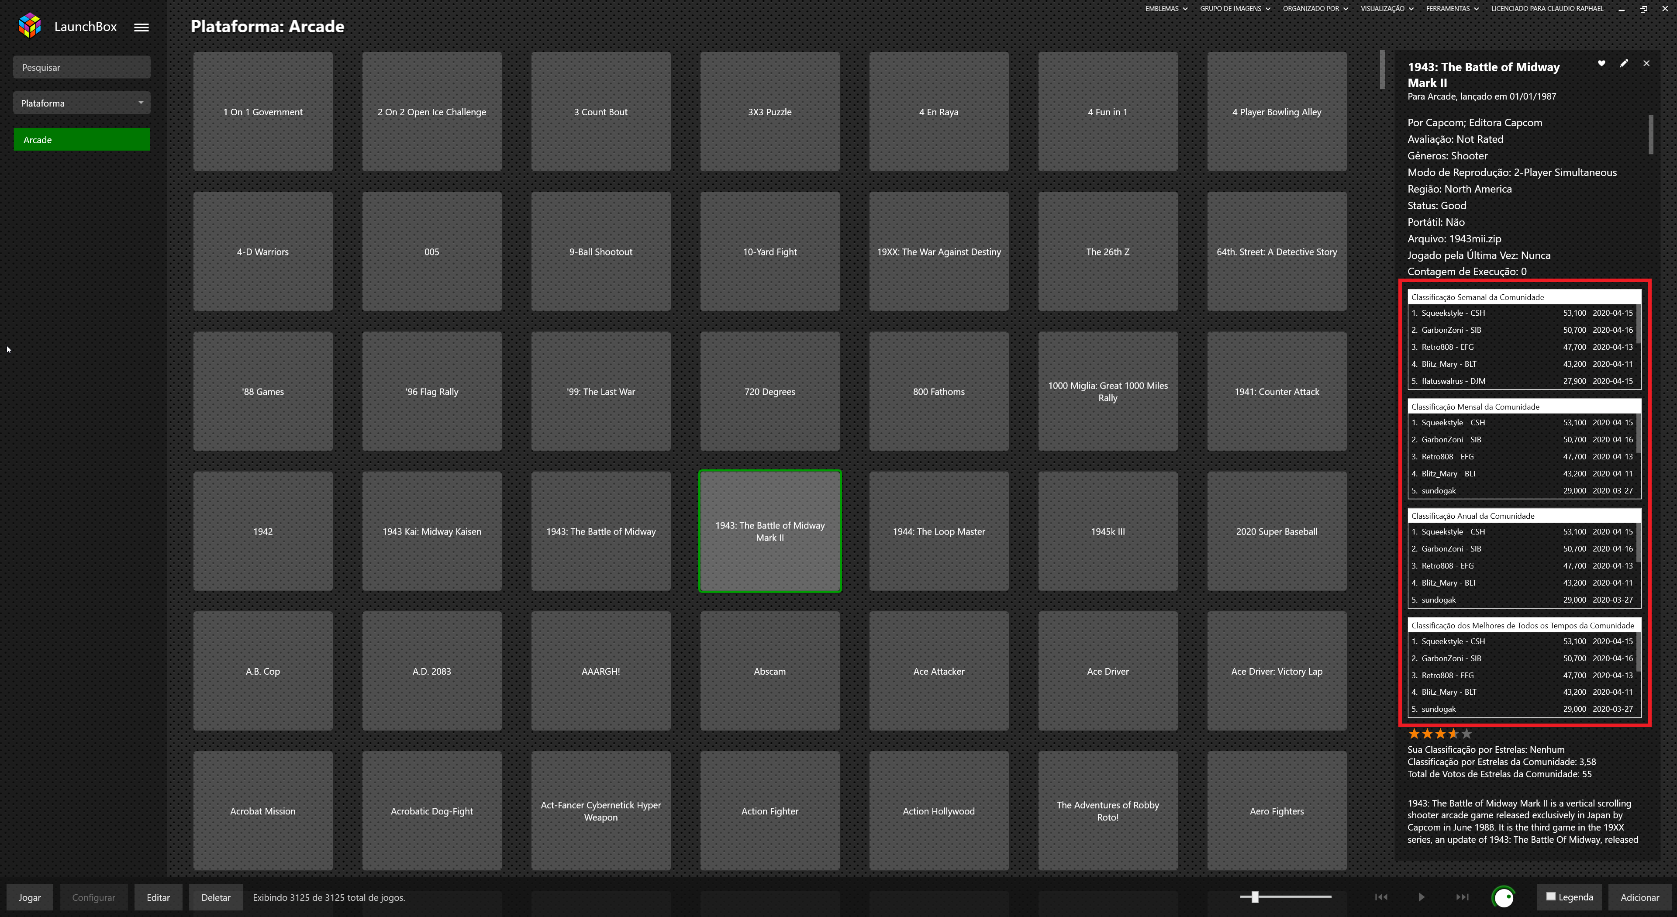Select the AAARGH! tile
The image size is (1677, 917).
coord(601,671)
